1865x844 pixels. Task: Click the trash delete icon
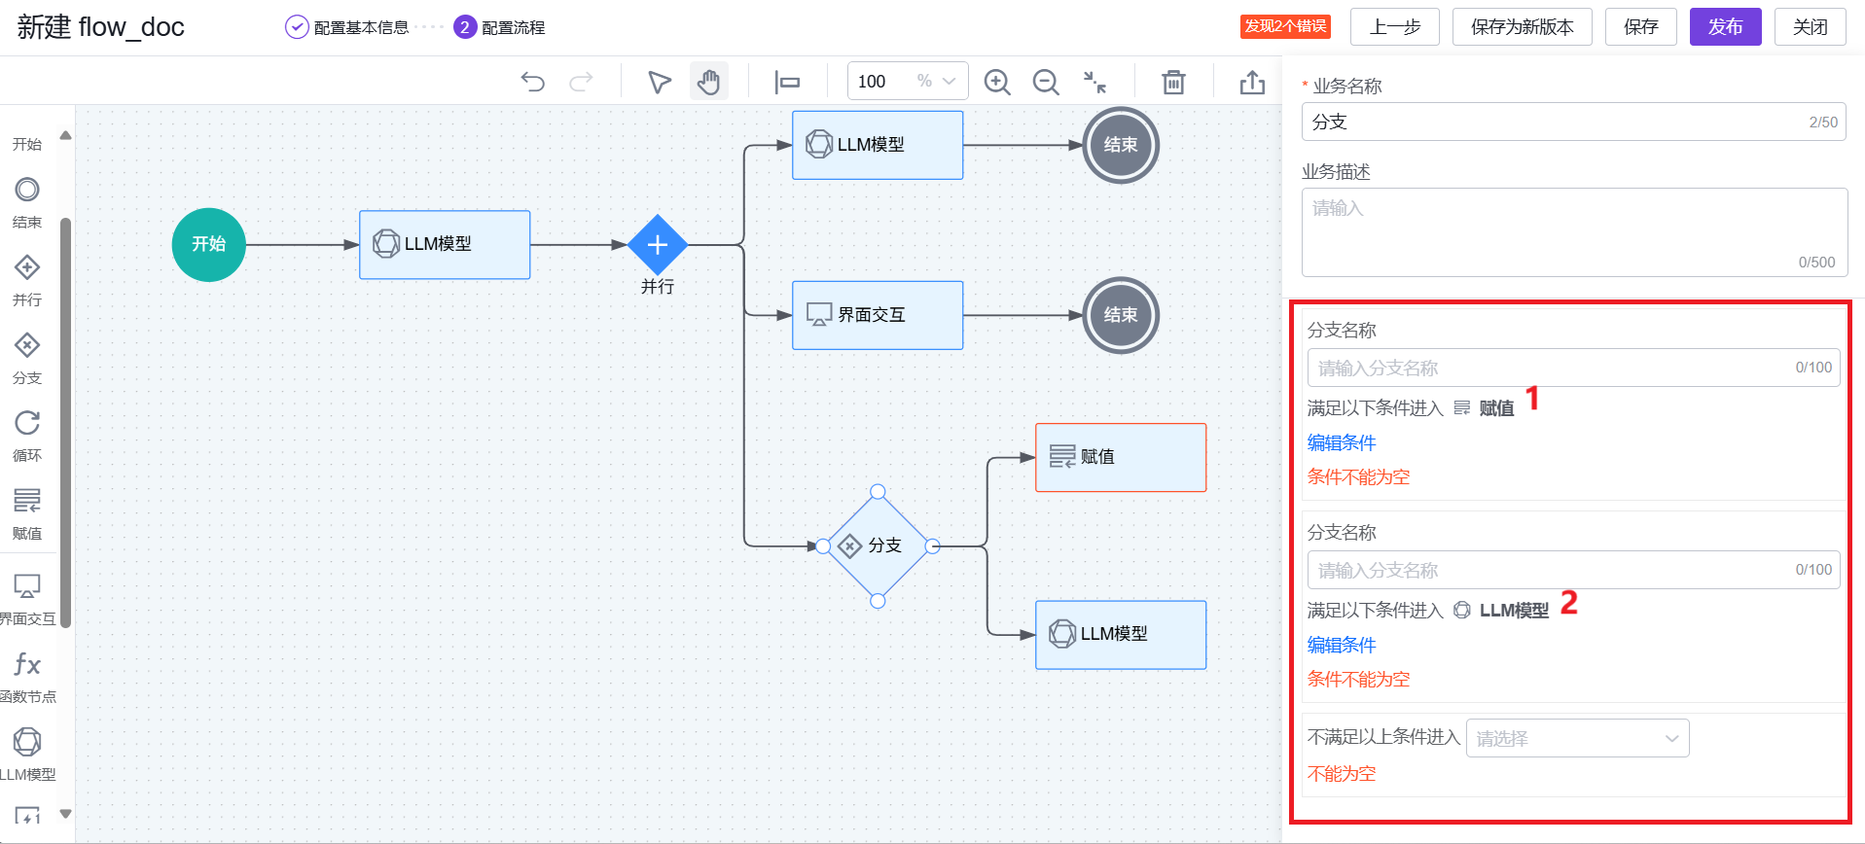[x=1173, y=82]
